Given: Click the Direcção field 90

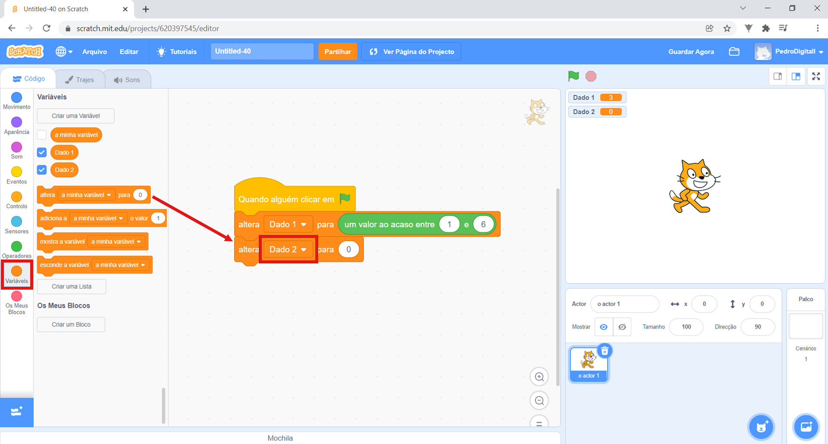Looking at the screenshot, I should click(758, 327).
